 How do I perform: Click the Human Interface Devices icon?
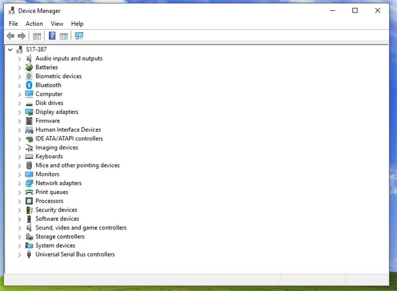29,130
